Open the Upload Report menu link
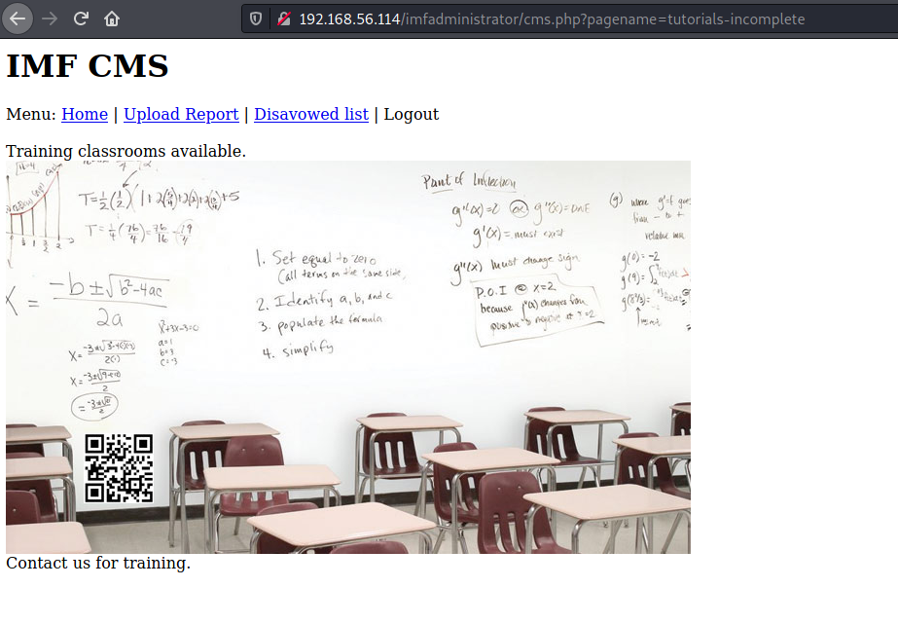Image resolution: width=898 pixels, height=624 pixels. [x=181, y=114]
